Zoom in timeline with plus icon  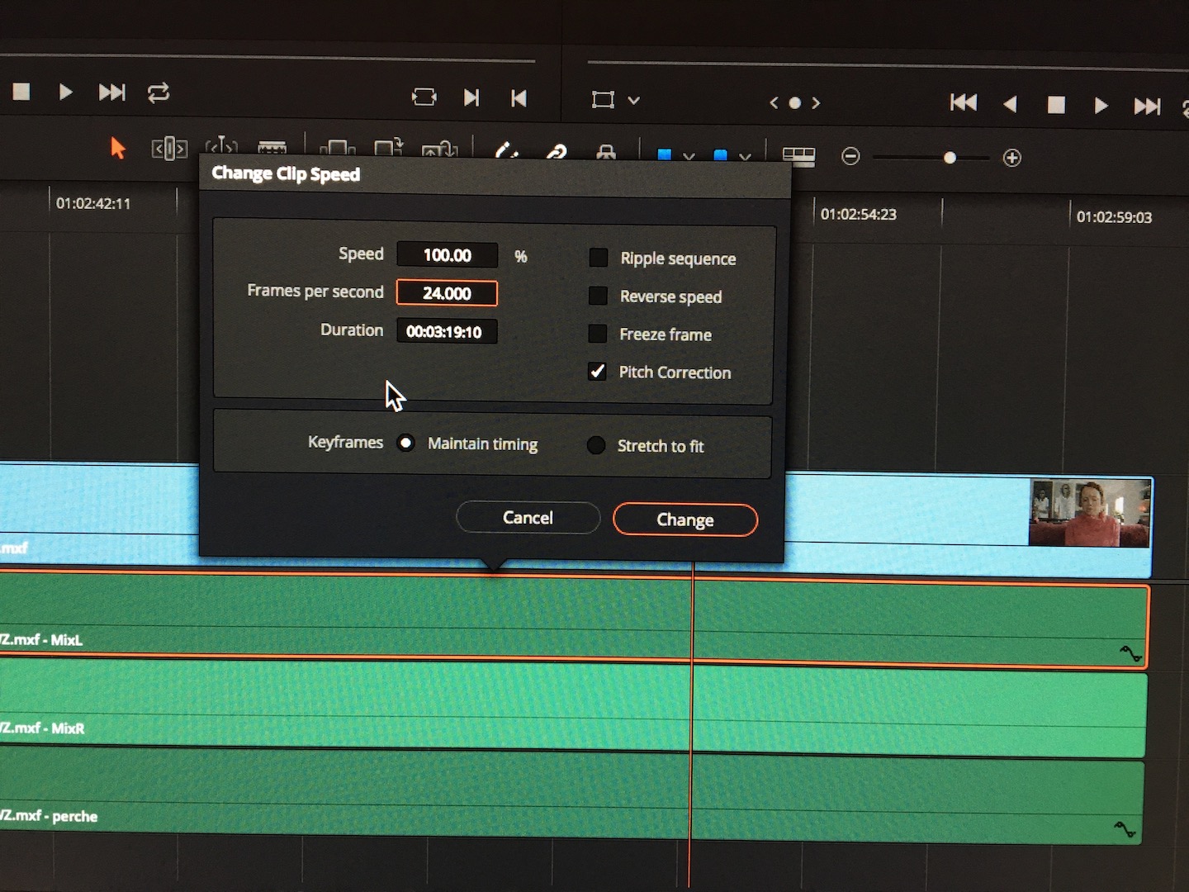pyautogui.click(x=1012, y=158)
